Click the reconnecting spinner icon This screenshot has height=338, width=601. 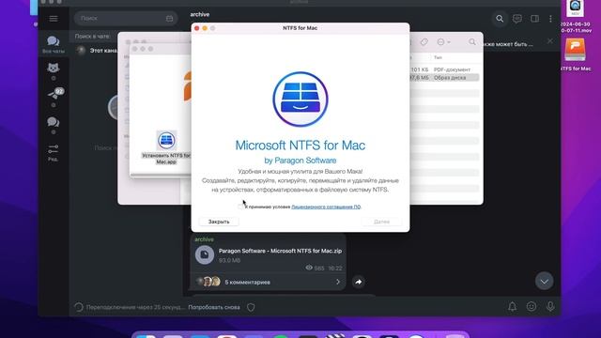[79, 307]
